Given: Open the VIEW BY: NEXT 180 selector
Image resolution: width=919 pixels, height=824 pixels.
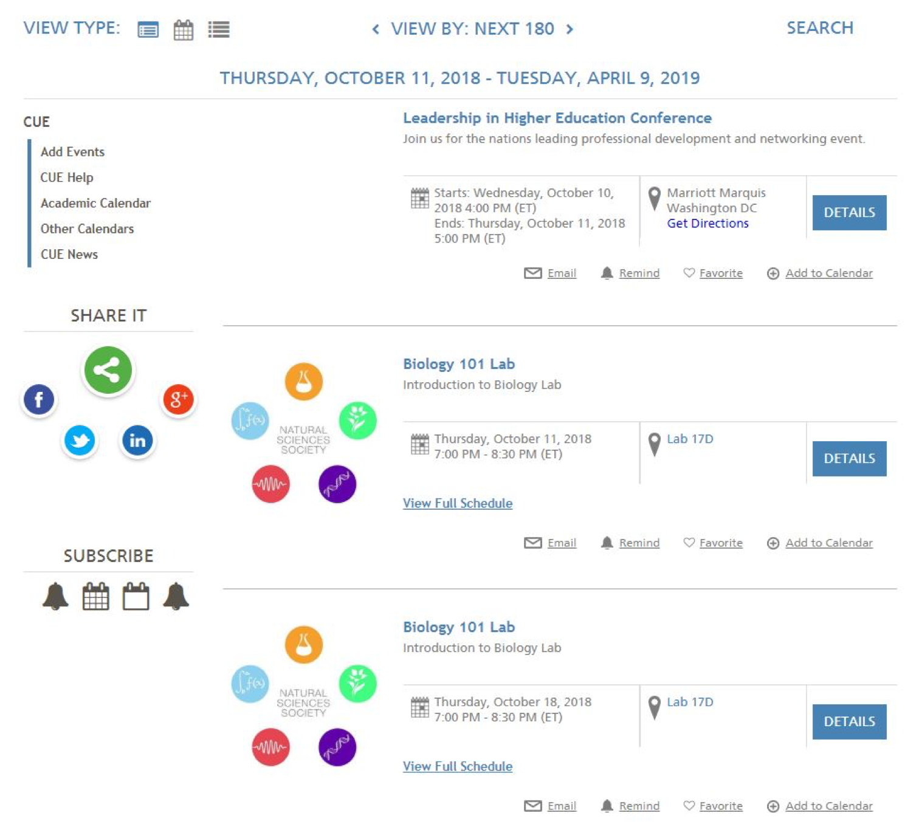Looking at the screenshot, I should tap(472, 29).
